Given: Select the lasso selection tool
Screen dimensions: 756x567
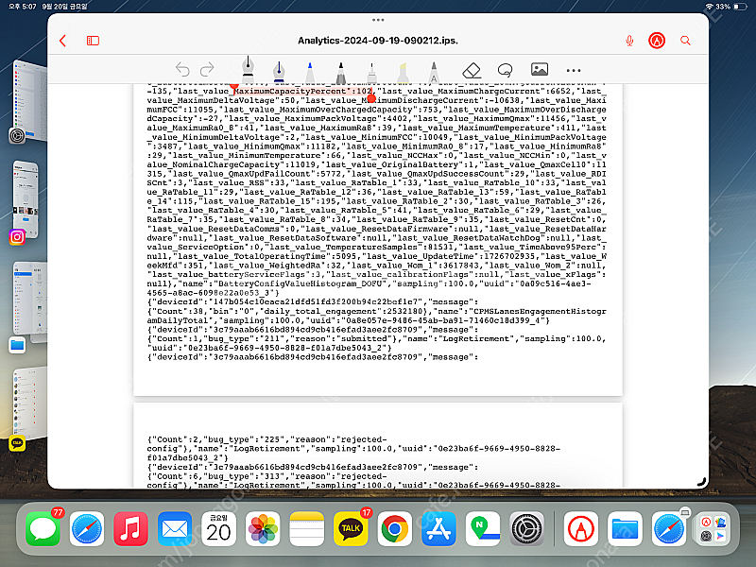Looking at the screenshot, I should coord(505,70).
